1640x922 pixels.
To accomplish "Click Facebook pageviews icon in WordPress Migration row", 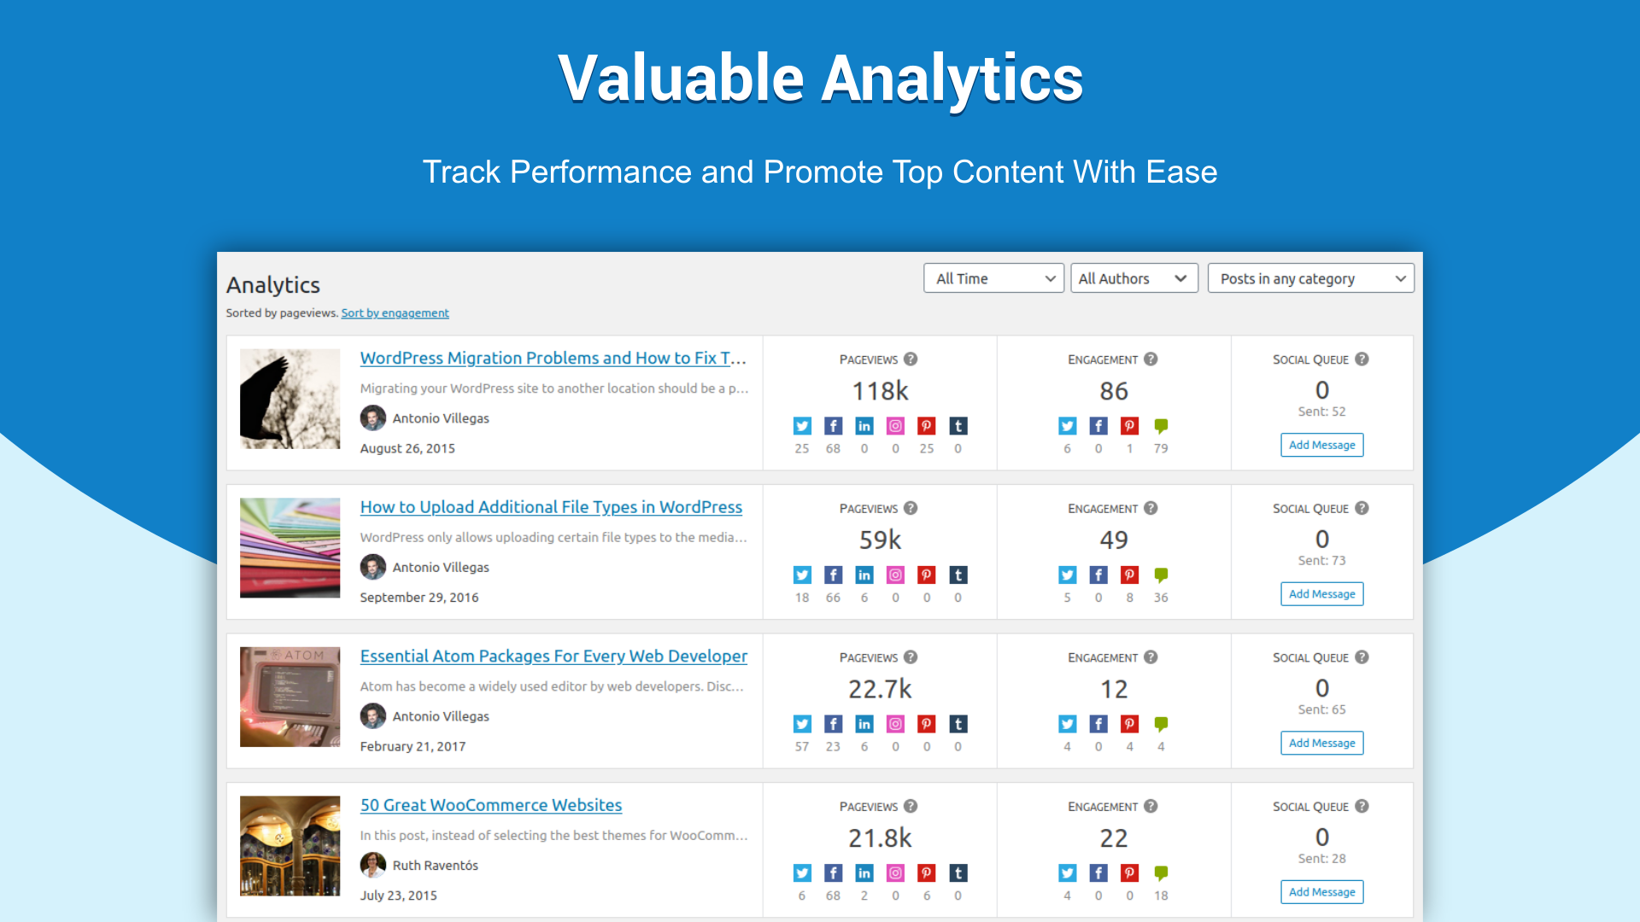I will (x=833, y=426).
